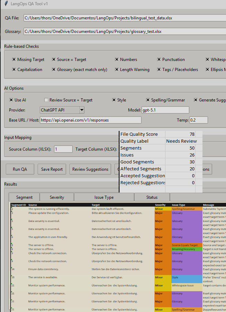Image resolution: width=226 pixels, height=312 pixels.
Task: Sort results by Severity column header
Action: click(x=57, y=197)
